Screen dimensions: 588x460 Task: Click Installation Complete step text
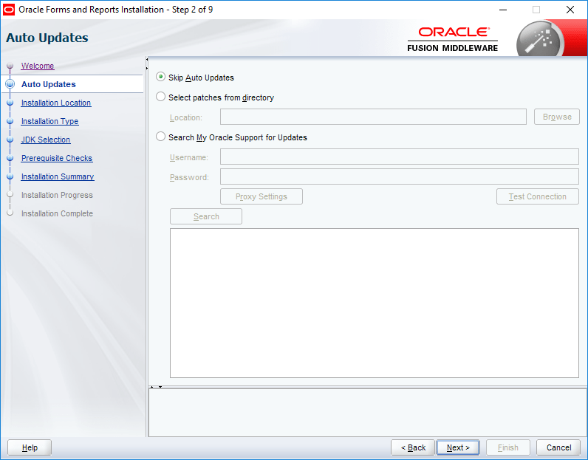[57, 213]
